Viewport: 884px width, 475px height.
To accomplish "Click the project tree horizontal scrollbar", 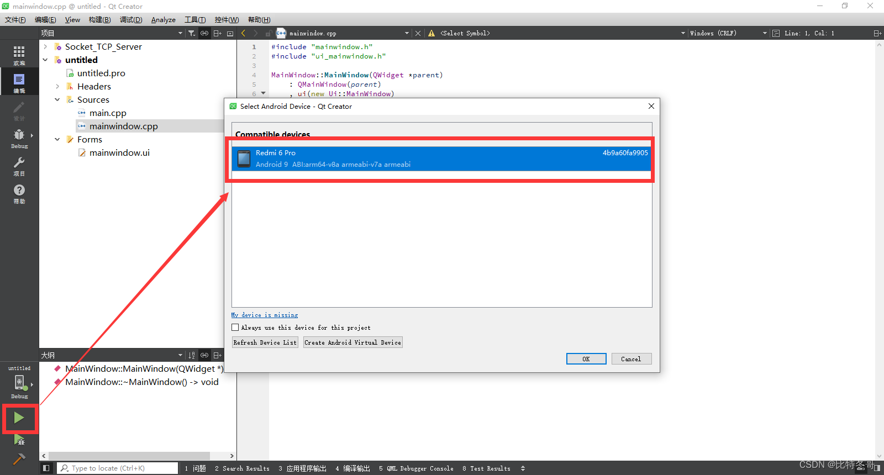I will point(129,456).
